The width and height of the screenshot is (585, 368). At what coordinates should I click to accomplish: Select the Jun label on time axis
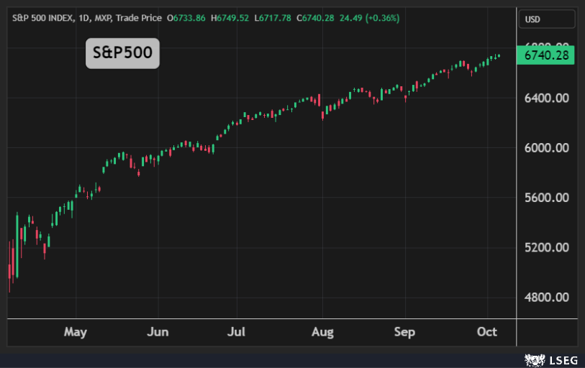coord(158,332)
